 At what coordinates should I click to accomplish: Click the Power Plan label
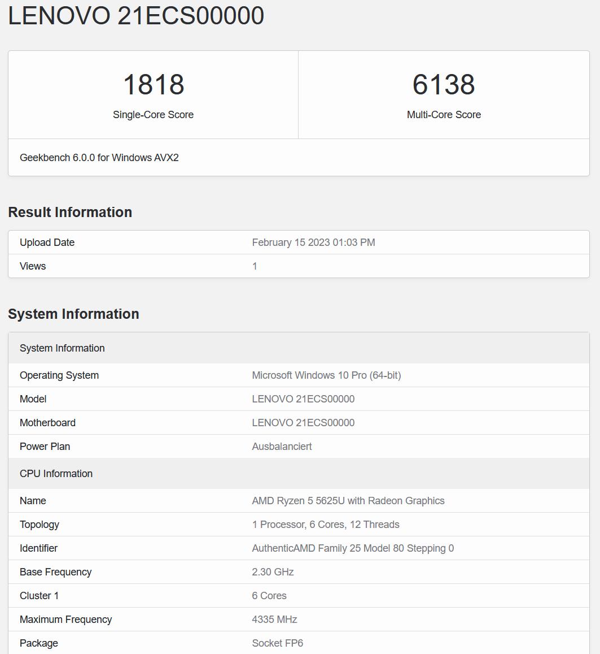(45, 447)
